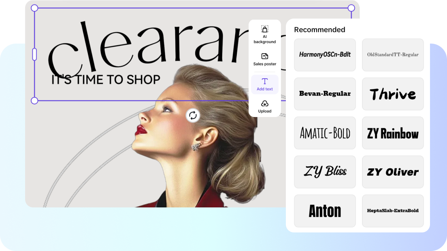This screenshot has height=251, width=447.
Task: Click the top-left selection handle of text box
Action: [x=34, y=8]
